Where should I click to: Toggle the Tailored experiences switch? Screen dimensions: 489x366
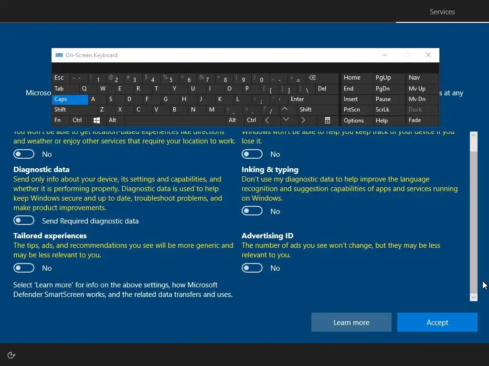tap(24, 268)
